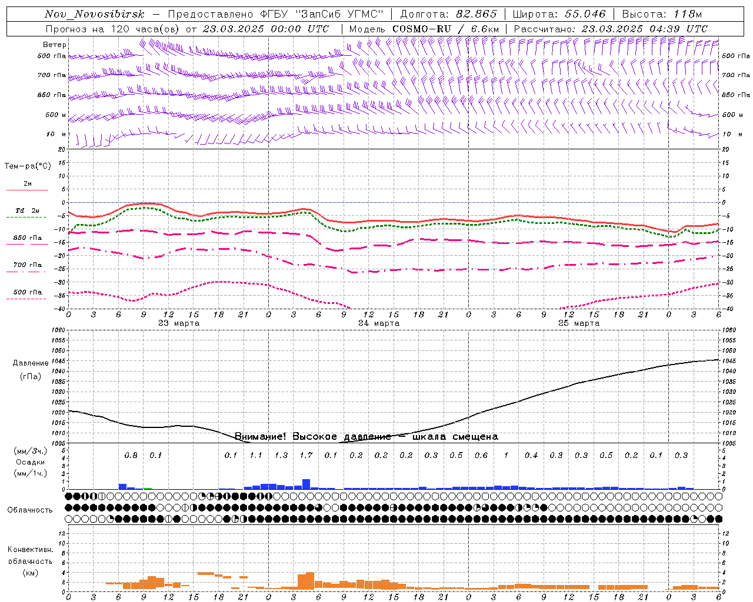Click the 500 гПа temperature legend entry
Screen dimensions: 753x602
(x=27, y=292)
